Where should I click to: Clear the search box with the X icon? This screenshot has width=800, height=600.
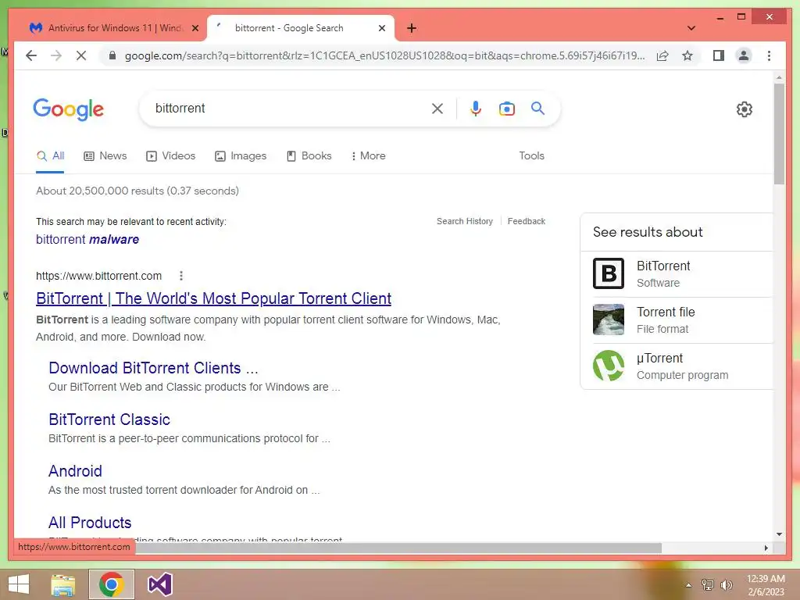click(x=437, y=108)
